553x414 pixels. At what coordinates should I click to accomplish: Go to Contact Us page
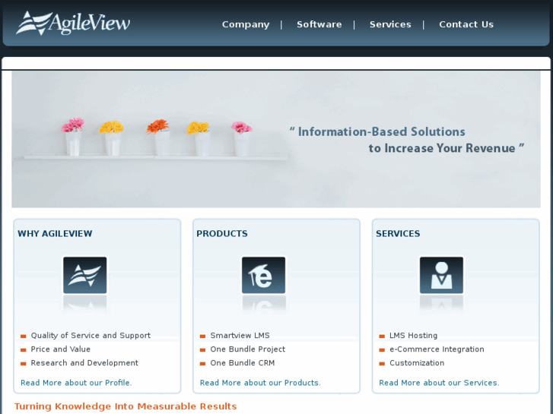pos(466,24)
